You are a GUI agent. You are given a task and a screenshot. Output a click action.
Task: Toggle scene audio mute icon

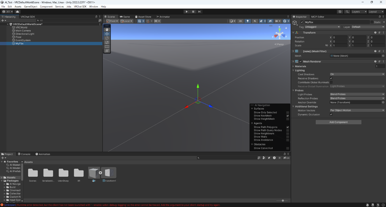254,21
